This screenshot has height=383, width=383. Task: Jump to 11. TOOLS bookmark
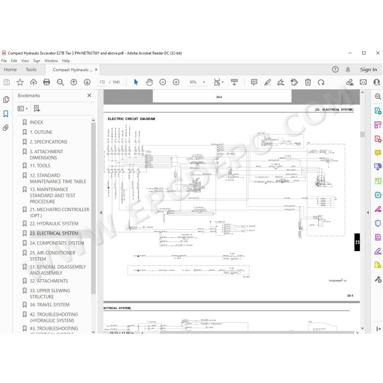tap(40, 166)
